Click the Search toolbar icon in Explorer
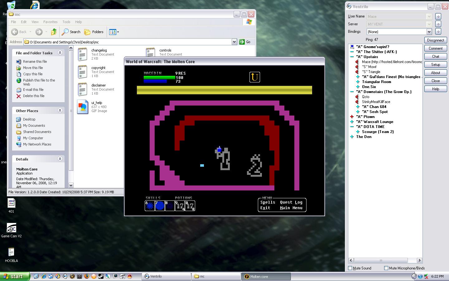 [71, 32]
